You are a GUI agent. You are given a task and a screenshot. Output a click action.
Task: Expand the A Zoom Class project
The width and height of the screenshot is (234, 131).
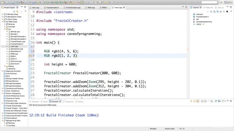[2, 19]
